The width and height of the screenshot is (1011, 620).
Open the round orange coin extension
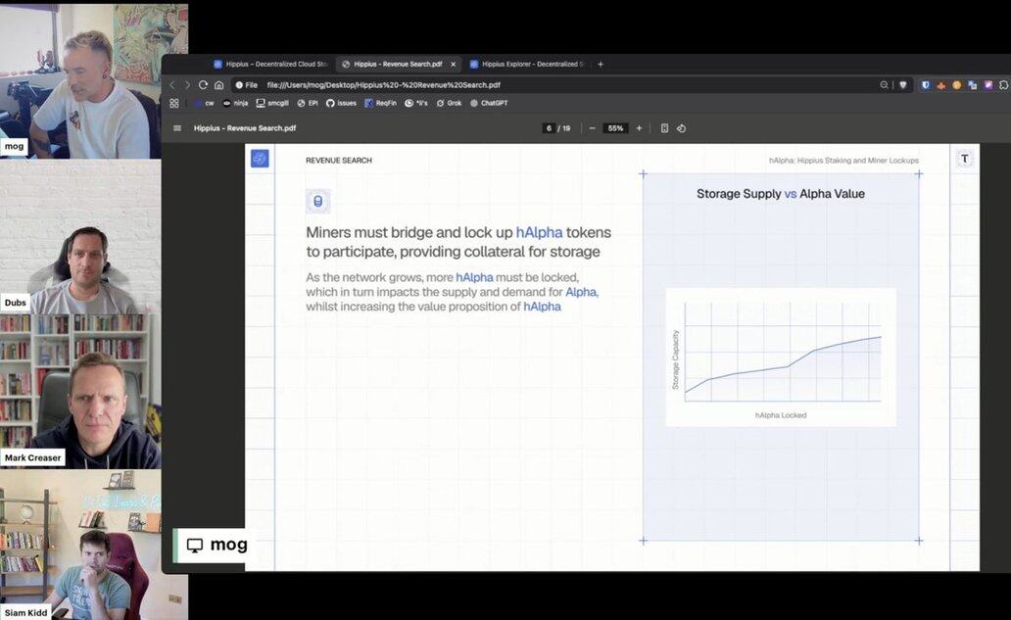957,85
